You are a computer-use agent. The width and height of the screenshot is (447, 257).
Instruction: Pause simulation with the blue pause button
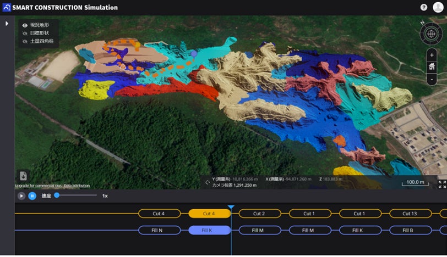32,196
